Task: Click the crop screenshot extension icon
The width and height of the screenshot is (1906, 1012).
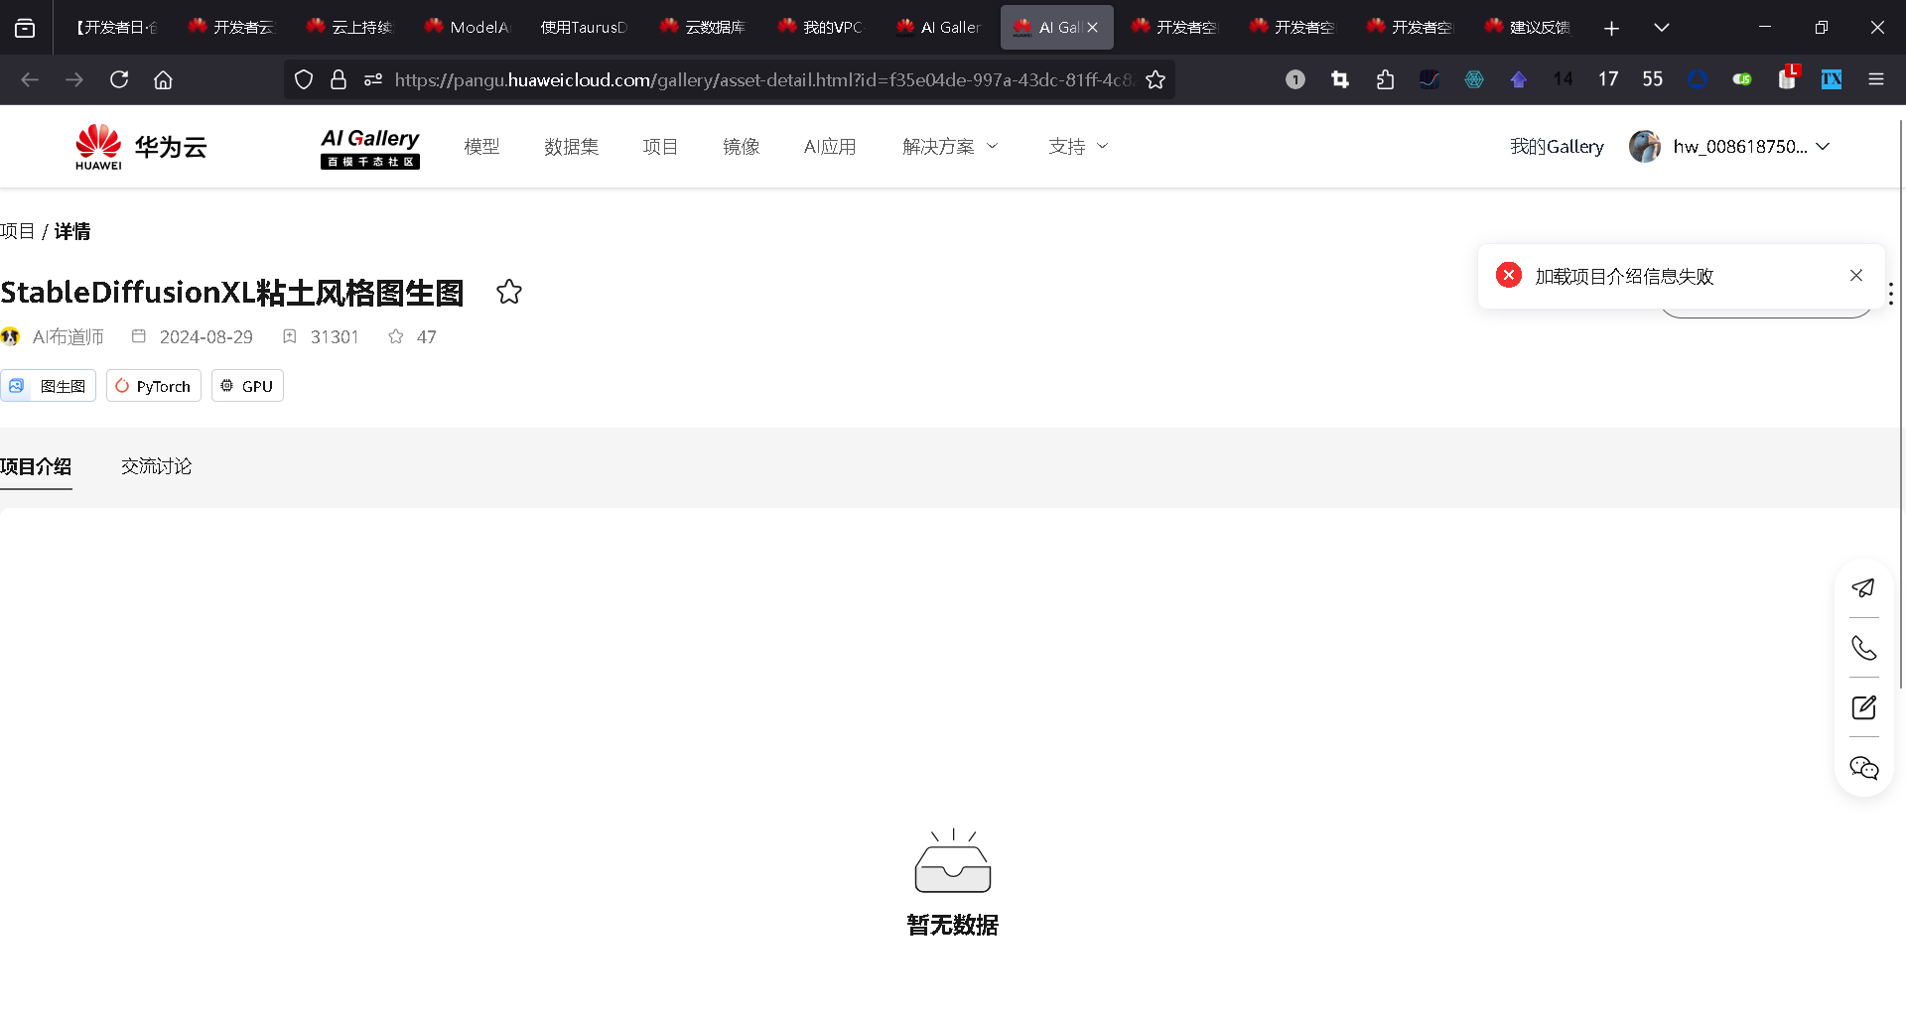Action: pyautogui.click(x=1340, y=79)
